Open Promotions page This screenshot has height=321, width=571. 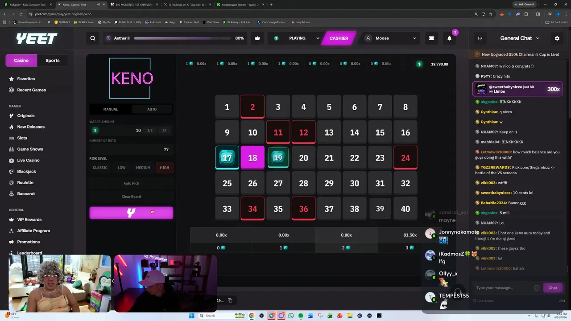tap(28, 242)
